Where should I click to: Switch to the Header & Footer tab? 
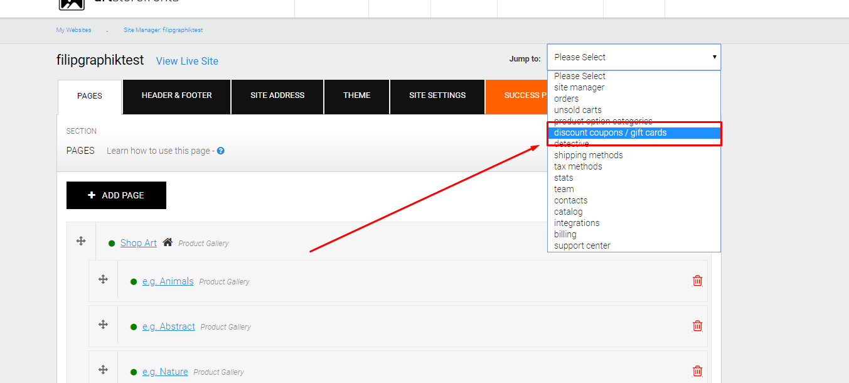(177, 95)
